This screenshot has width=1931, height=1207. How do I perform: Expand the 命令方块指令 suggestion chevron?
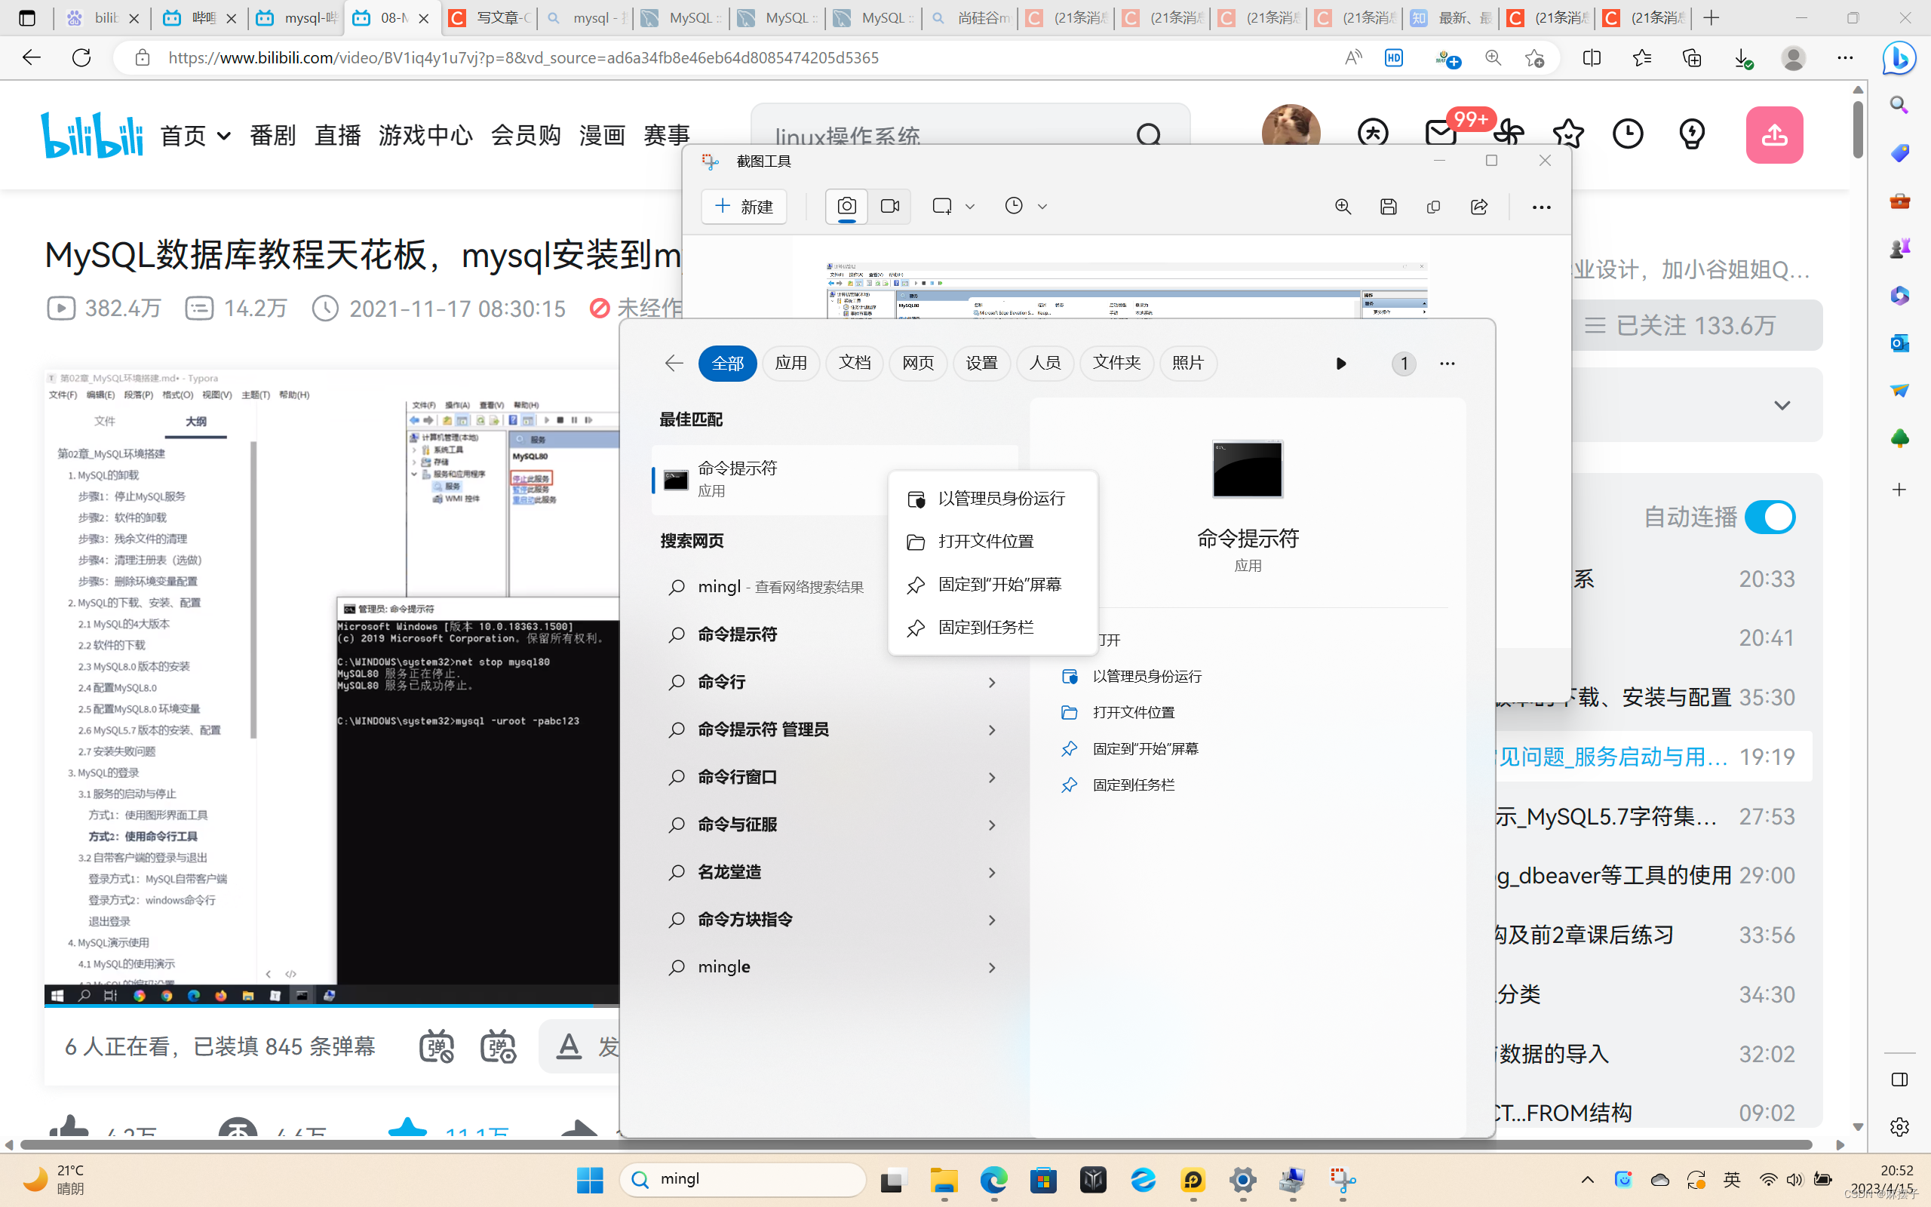(991, 920)
